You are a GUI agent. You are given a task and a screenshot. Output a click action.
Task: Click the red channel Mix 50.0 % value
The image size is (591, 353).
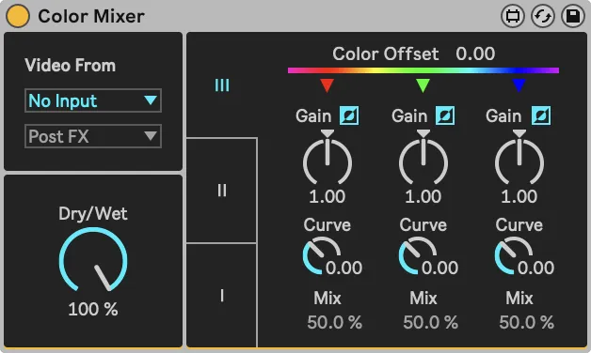[x=335, y=322]
